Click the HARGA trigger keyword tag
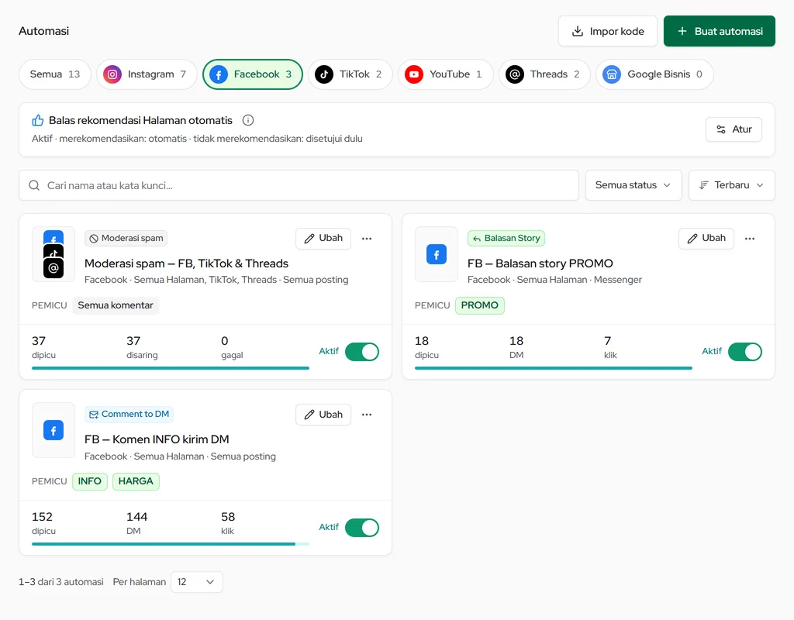This screenshot has height=620, width=794. coord(136,481)
